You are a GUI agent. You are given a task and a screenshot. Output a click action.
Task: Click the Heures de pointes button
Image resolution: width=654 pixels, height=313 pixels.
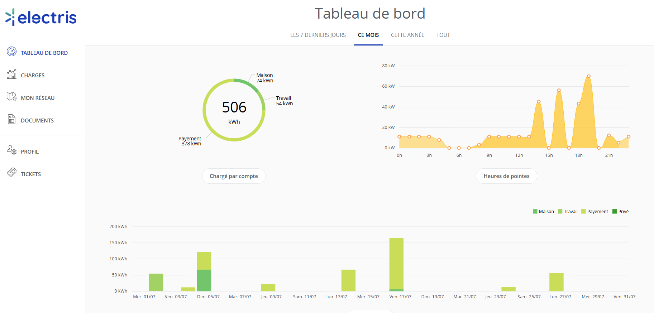pyautogui.click(x=506, y=176)
